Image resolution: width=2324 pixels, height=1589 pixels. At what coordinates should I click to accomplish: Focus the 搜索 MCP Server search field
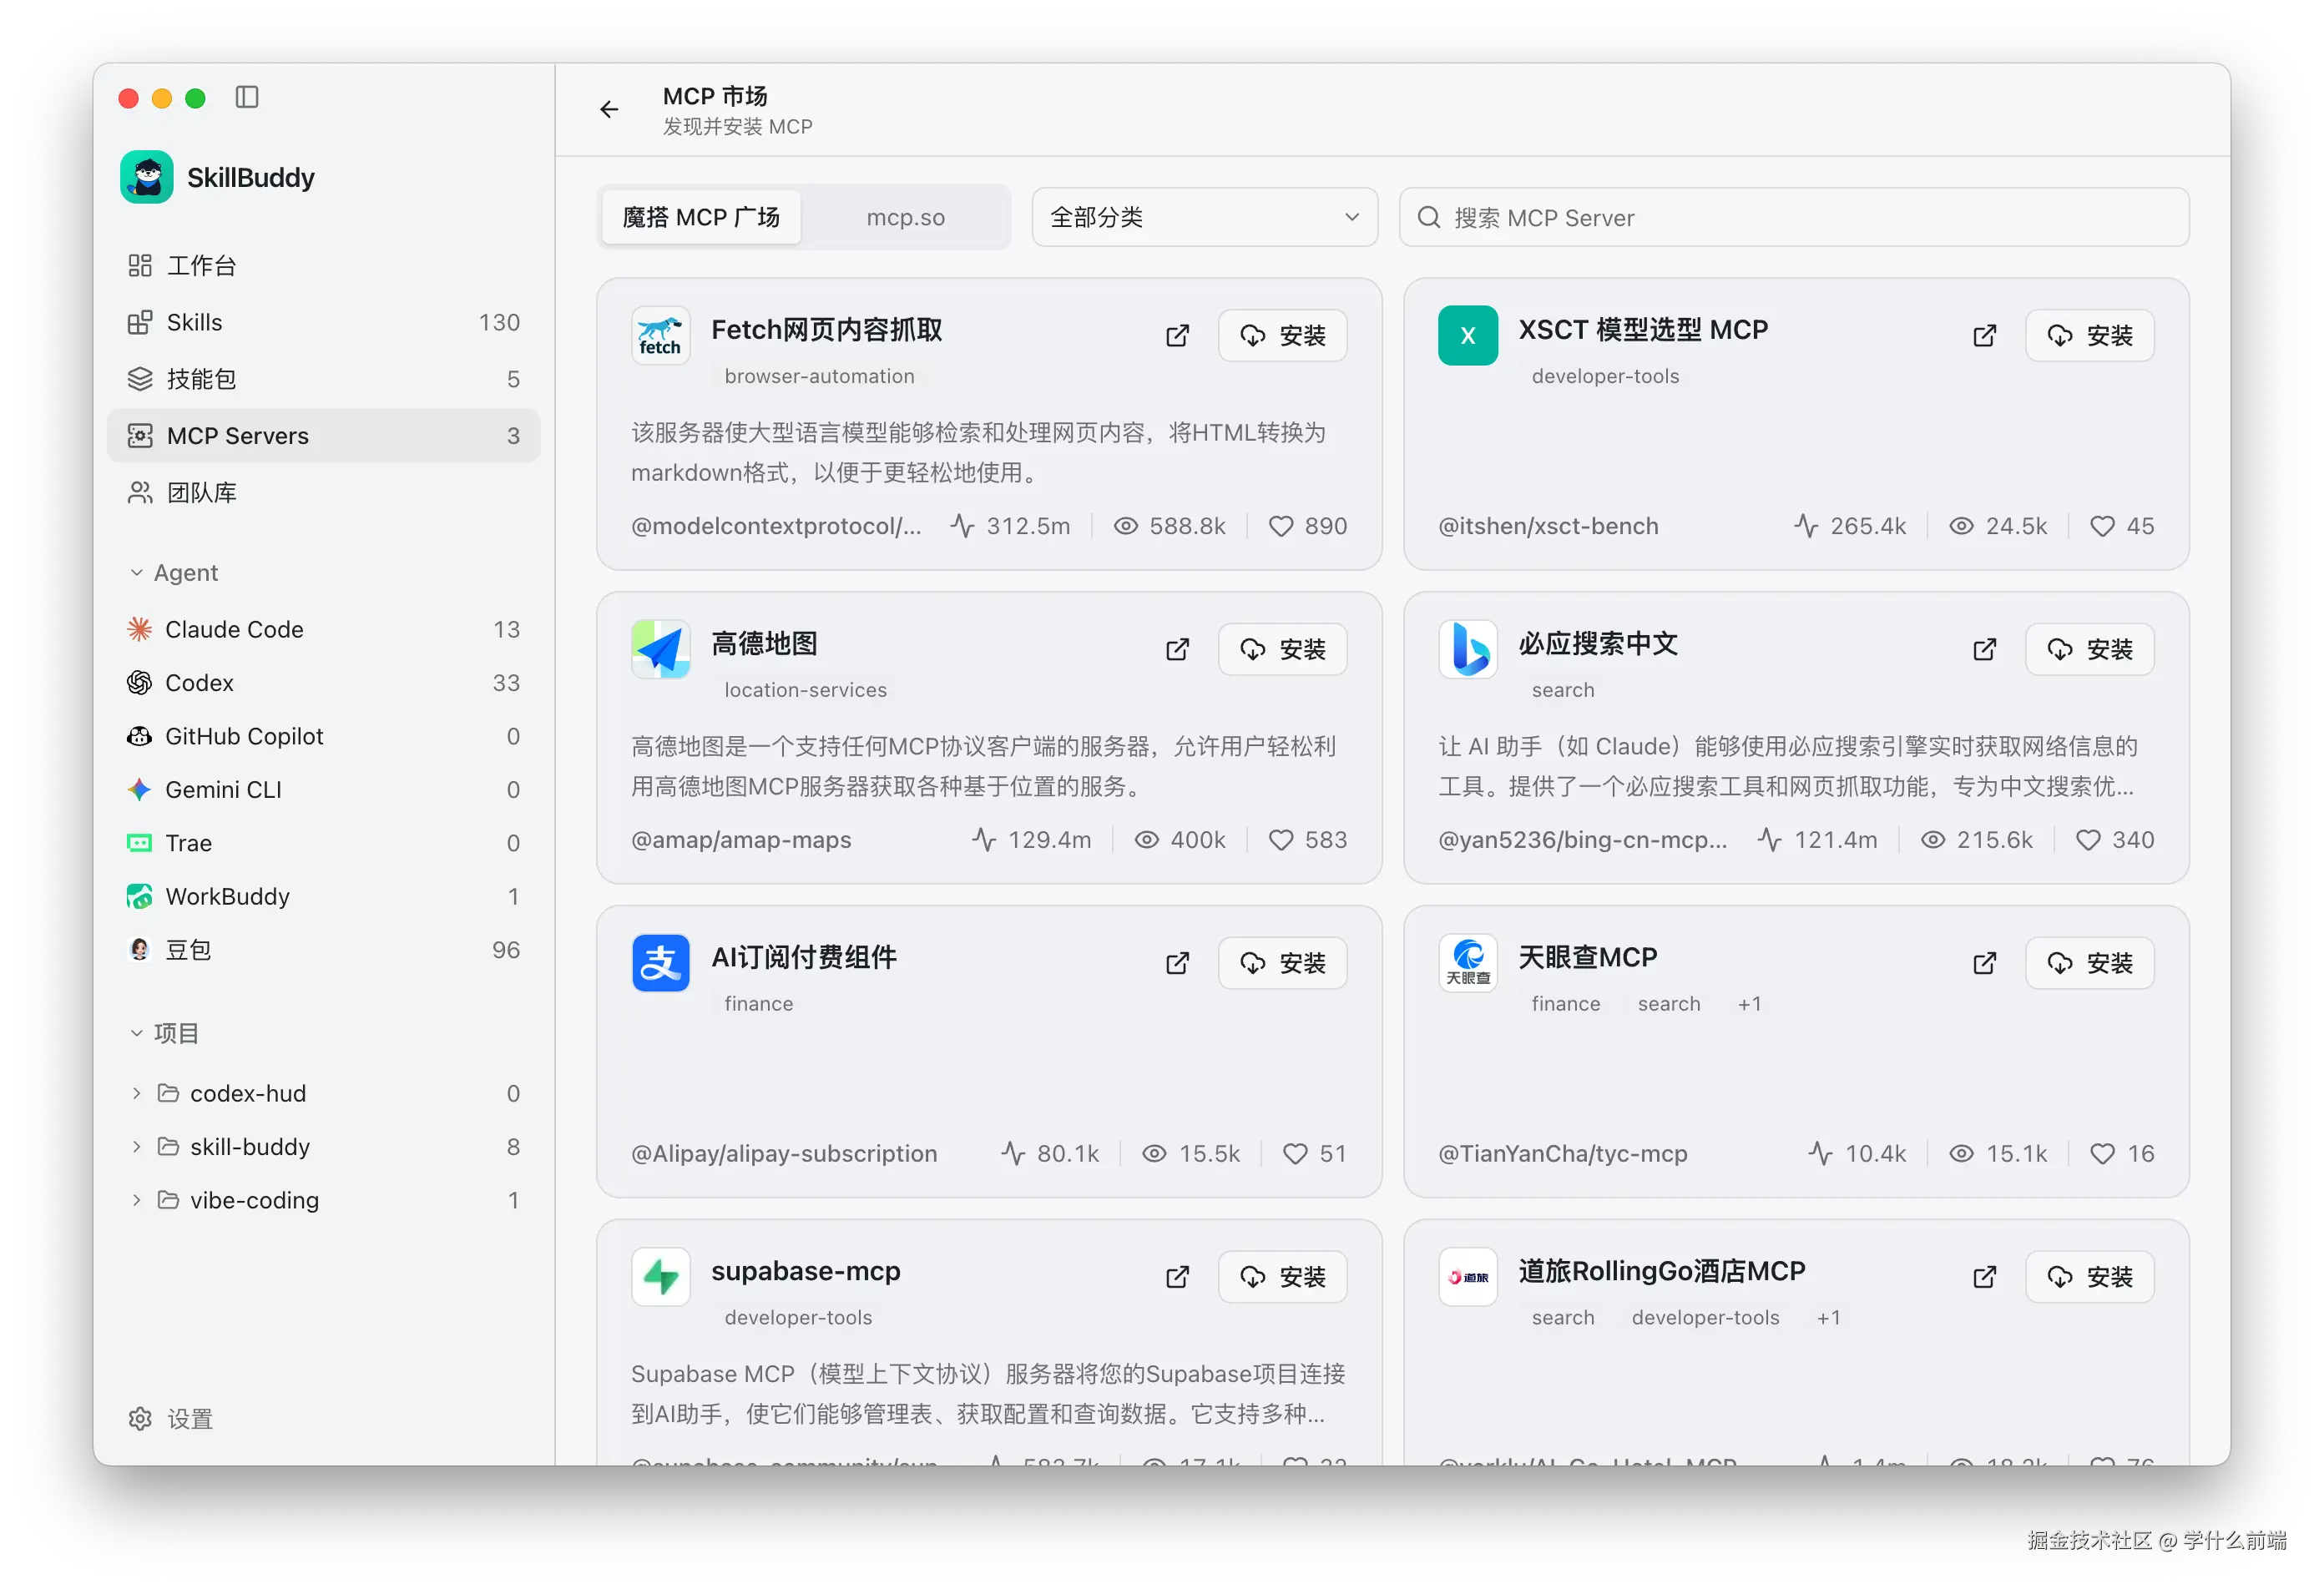click(x=1794, y=217)
